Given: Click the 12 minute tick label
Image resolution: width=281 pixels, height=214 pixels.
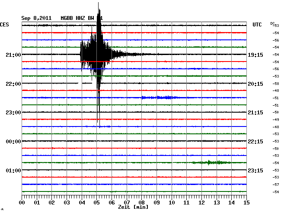Looking at the screenshot, I should [201, 203].
